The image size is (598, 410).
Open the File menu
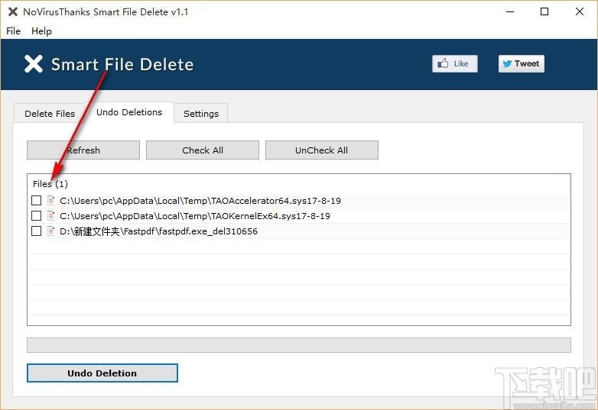pos(13,31)
